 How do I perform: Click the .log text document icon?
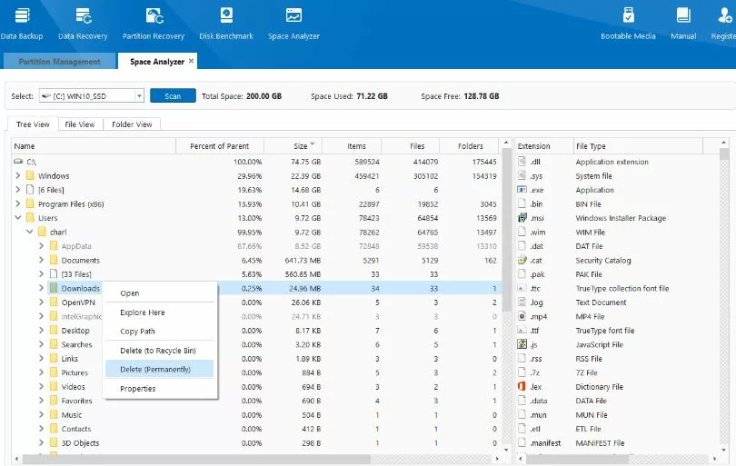(522, 302)
